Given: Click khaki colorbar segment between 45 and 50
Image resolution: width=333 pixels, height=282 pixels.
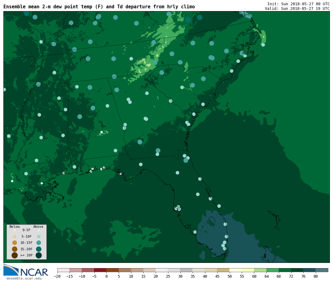Looking at the screenshot, I should tap(224, 270).
